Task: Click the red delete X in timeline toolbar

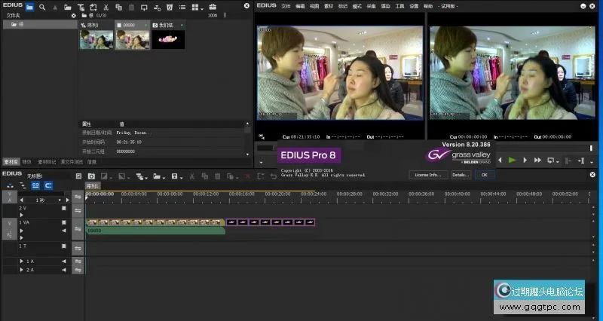Action: click(x=249, y=176)
